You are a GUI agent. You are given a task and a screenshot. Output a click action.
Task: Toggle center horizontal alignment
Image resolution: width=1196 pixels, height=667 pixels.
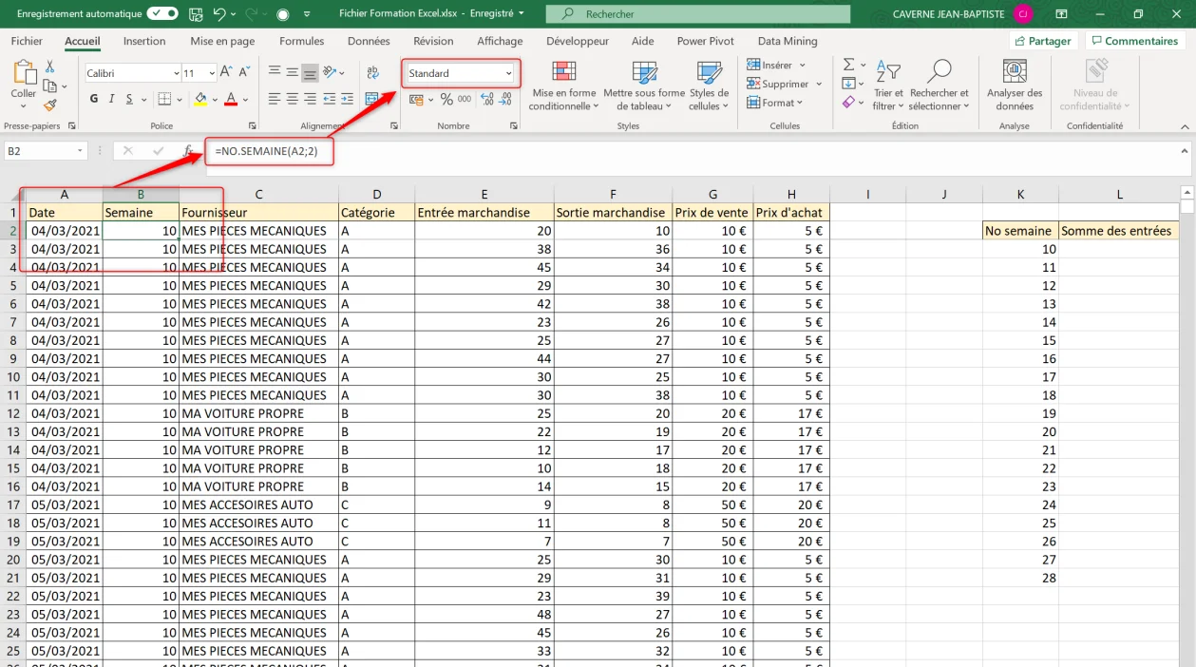pyautogui.click(x=293, y=99)
